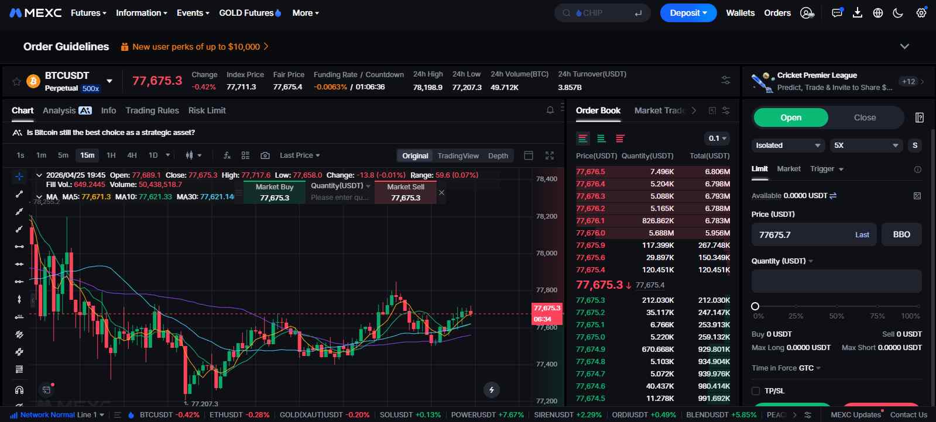Open the candlestick chart type dropdown
Image resolution: width=936 pixels, height=422 pixels.
click(193, 155)
